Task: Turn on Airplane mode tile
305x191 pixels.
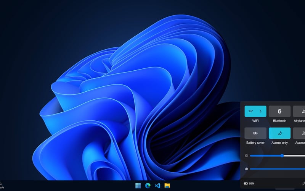Action: point(299,111)
